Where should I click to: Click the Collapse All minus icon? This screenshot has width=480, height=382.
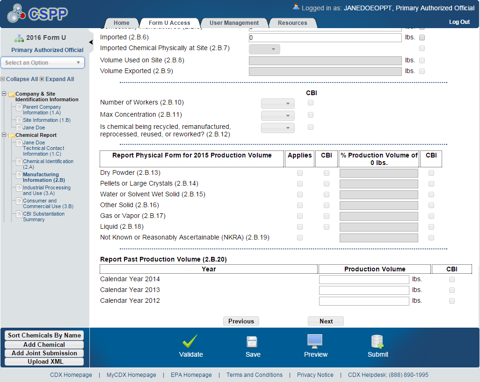[3, 79]
